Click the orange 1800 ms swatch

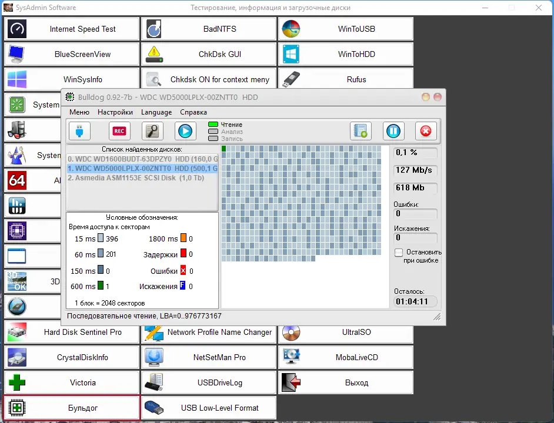pyautogui.click(x=183, y=237)
